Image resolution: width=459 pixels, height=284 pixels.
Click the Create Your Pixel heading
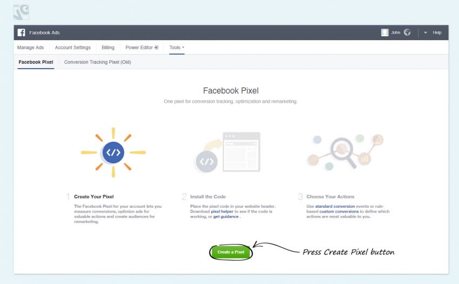coord(93,196)
